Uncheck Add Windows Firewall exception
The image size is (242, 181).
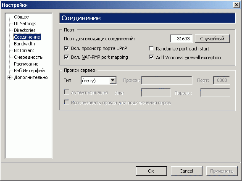pyautogui.click(x=151, y=58)
